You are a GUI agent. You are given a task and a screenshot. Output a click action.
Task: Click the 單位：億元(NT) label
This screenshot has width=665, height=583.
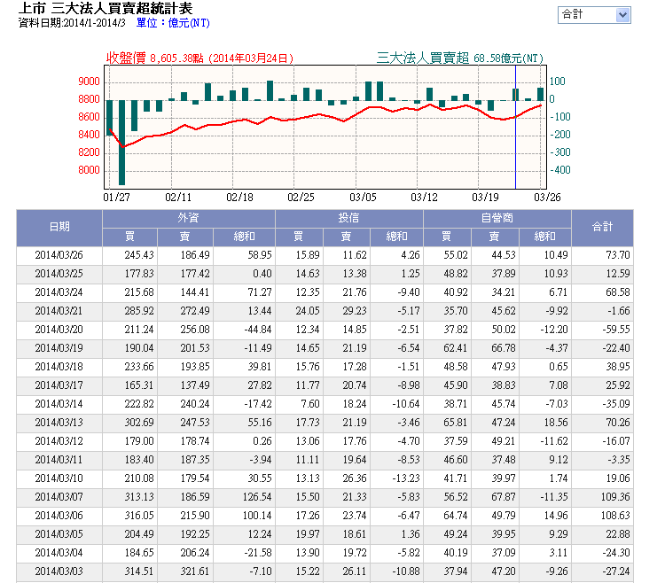[x=173, y=23]
